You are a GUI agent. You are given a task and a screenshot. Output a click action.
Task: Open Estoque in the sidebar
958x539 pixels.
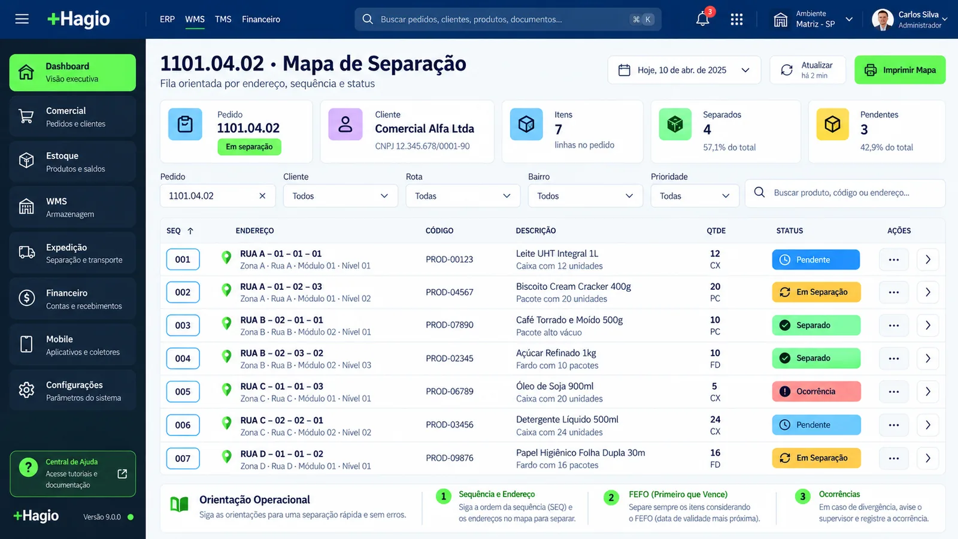[72, 162]
